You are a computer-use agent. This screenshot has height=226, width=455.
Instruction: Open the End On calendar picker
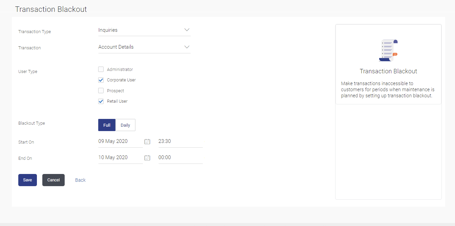pos(147,158)
